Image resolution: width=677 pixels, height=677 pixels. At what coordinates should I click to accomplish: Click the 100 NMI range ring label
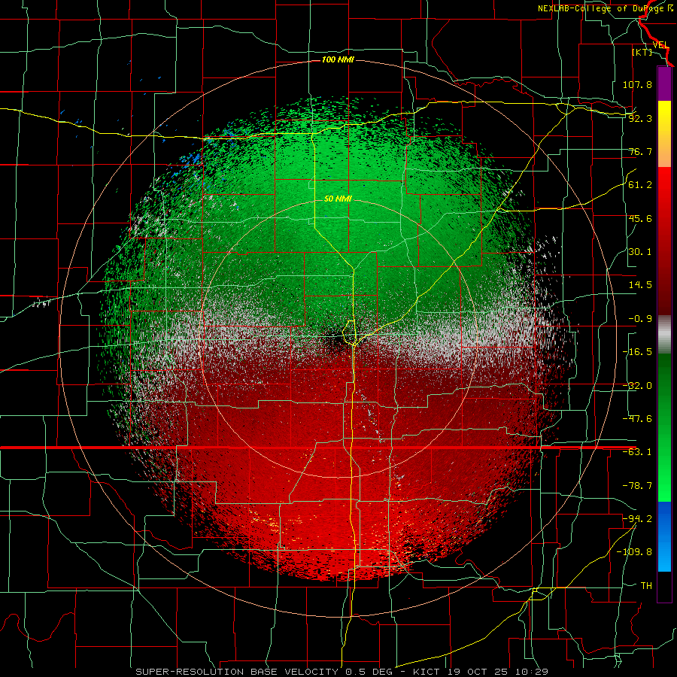coord(338,59)
